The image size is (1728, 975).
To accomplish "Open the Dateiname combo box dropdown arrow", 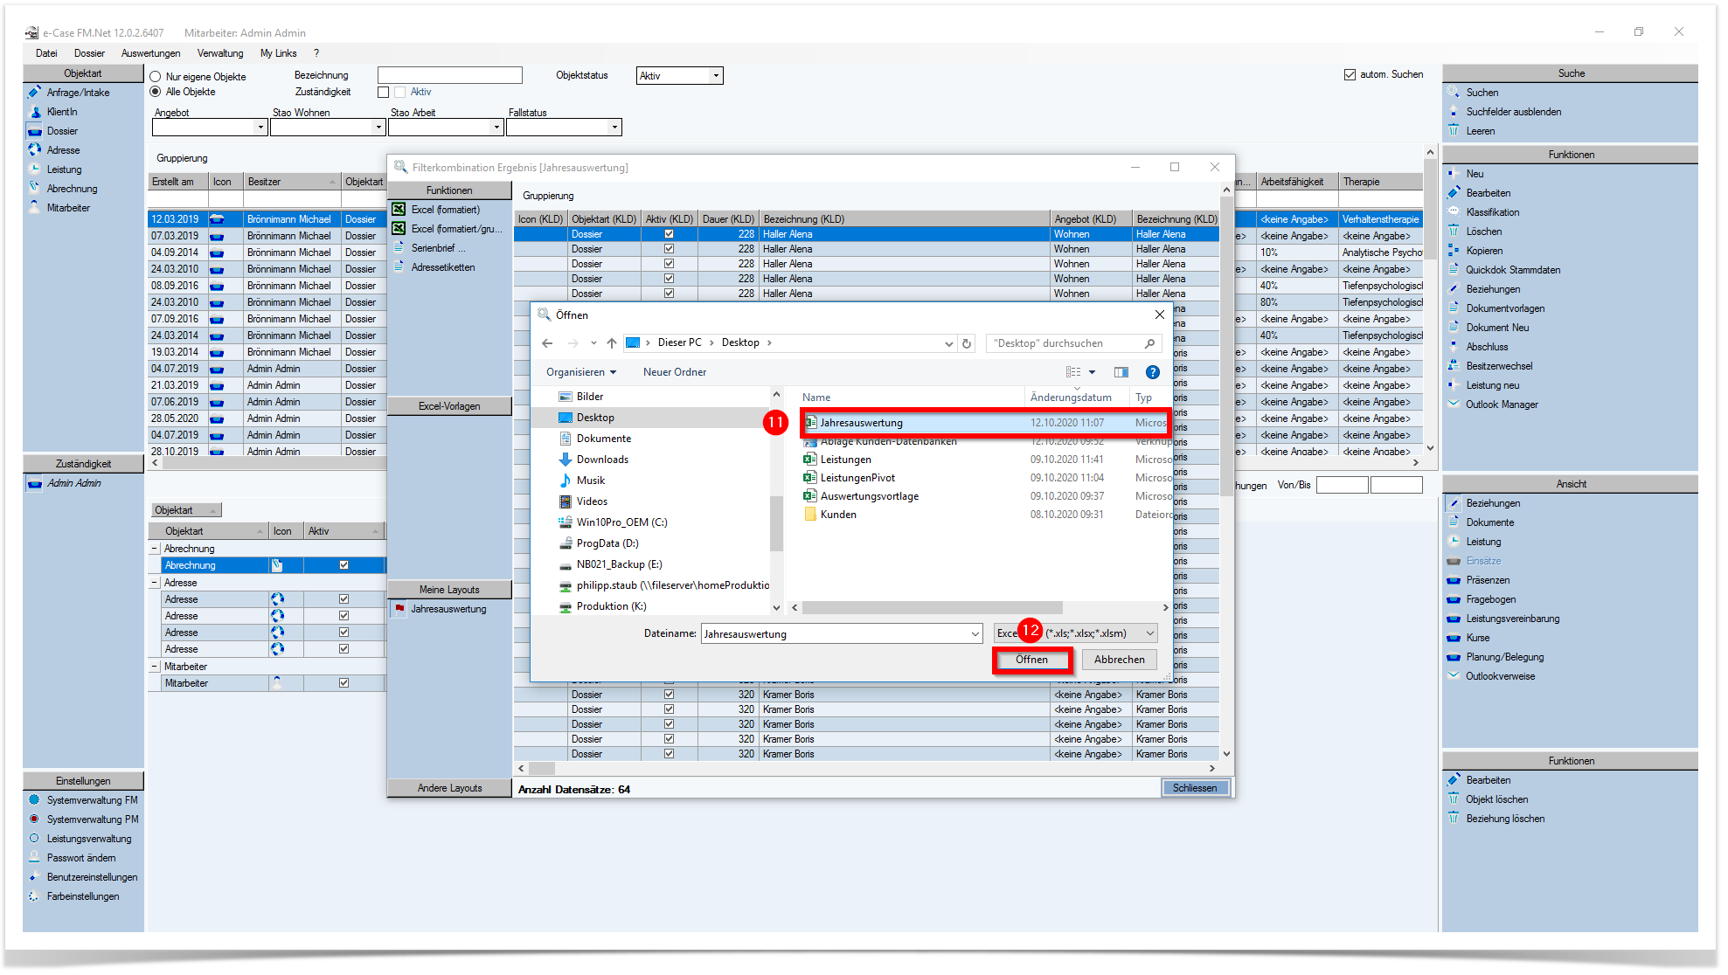I will pyautogui.click(x=975, y=634).
